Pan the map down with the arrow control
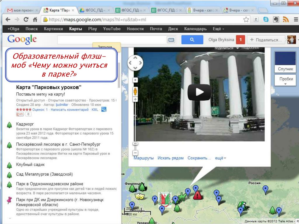 (x=135, y=68)
